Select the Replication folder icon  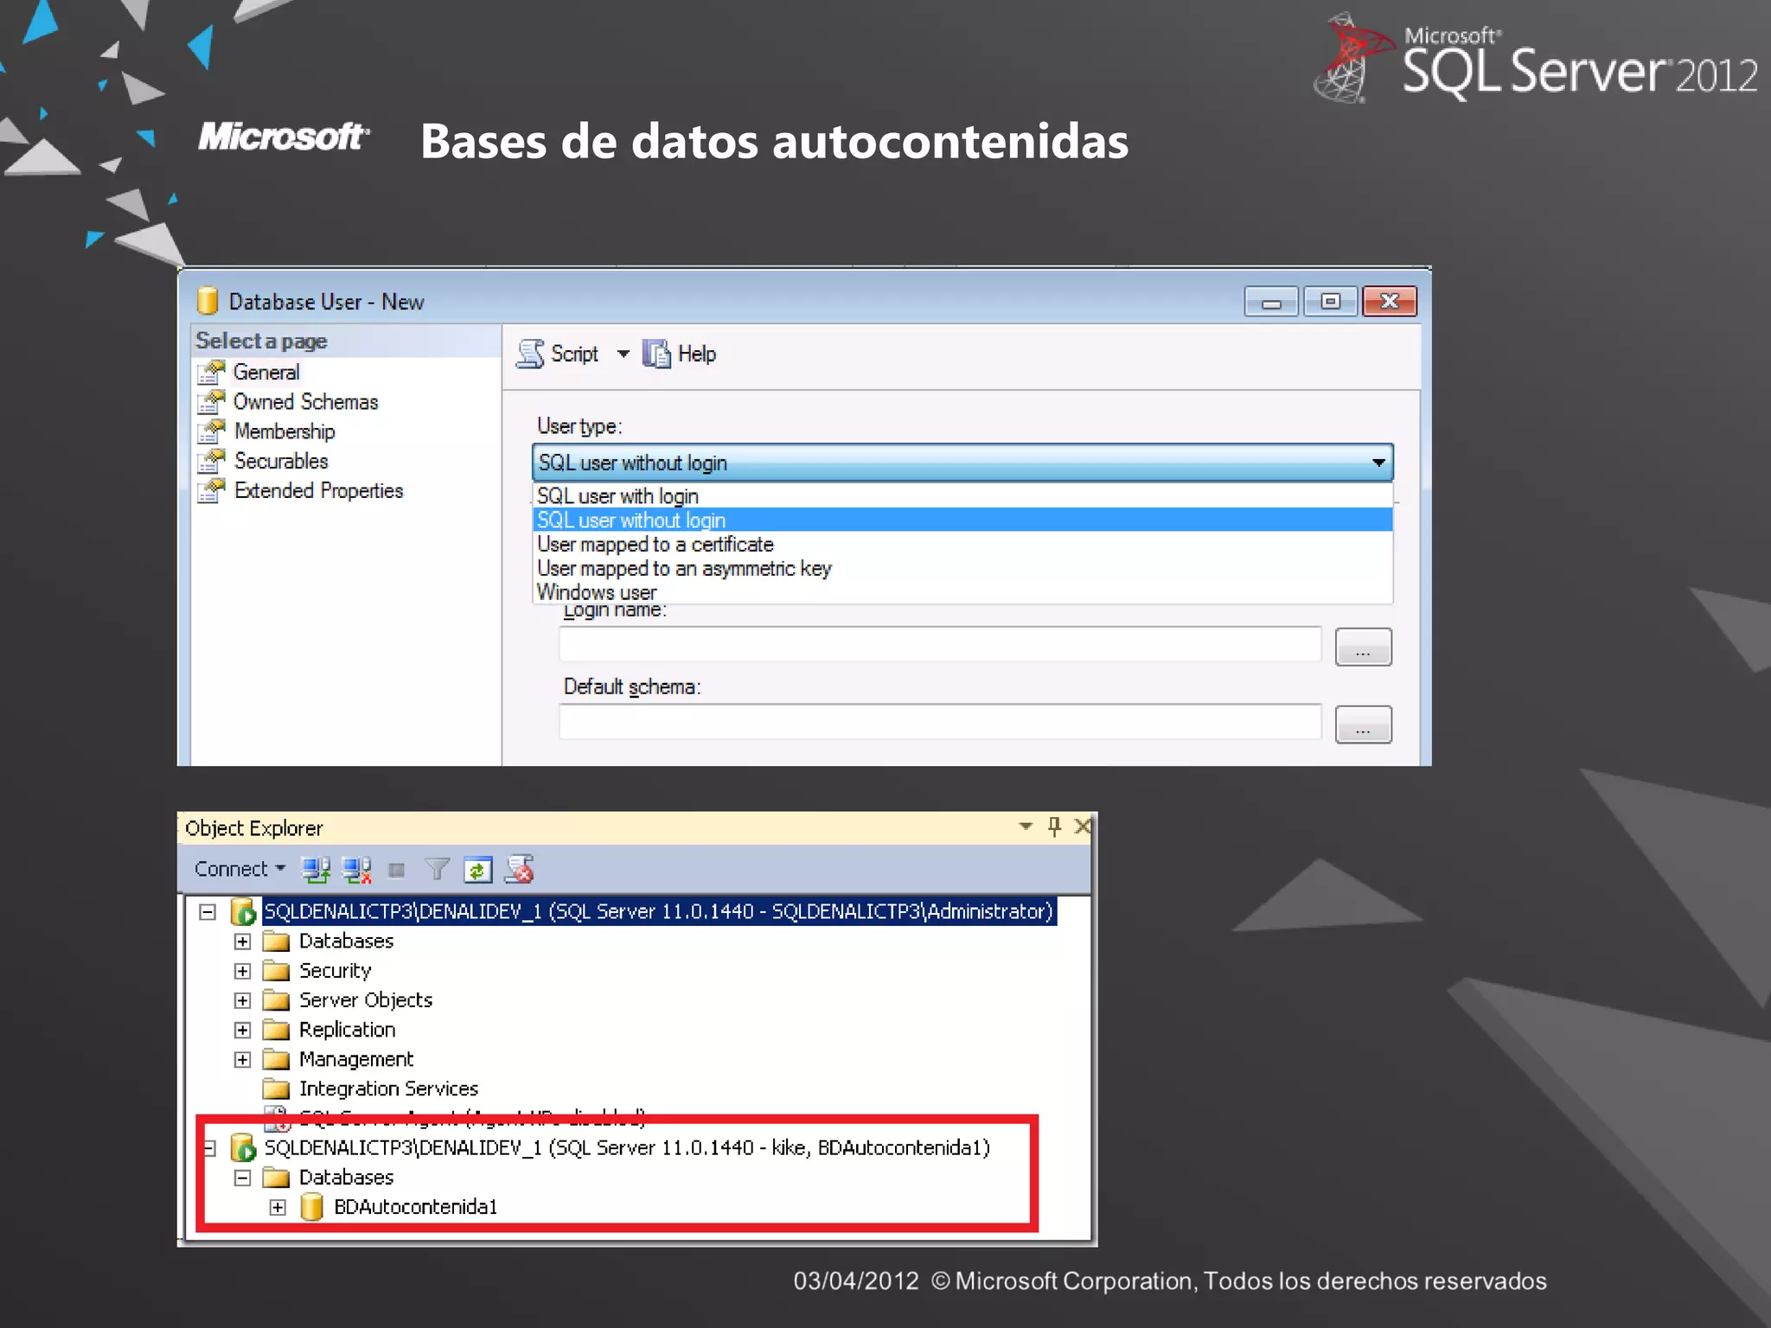276,1029
